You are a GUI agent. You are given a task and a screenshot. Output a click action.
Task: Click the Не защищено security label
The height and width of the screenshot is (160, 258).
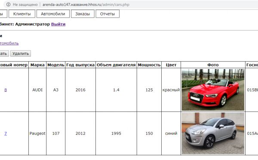25,5
